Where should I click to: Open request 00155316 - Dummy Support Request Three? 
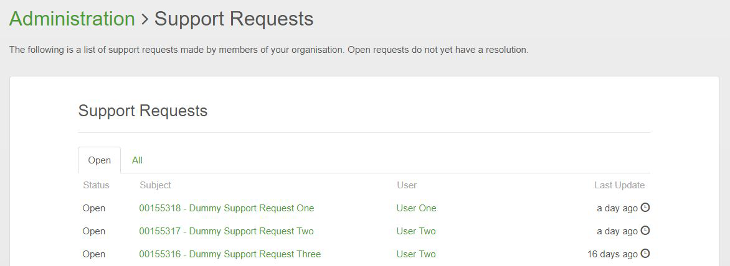(230, 254)
